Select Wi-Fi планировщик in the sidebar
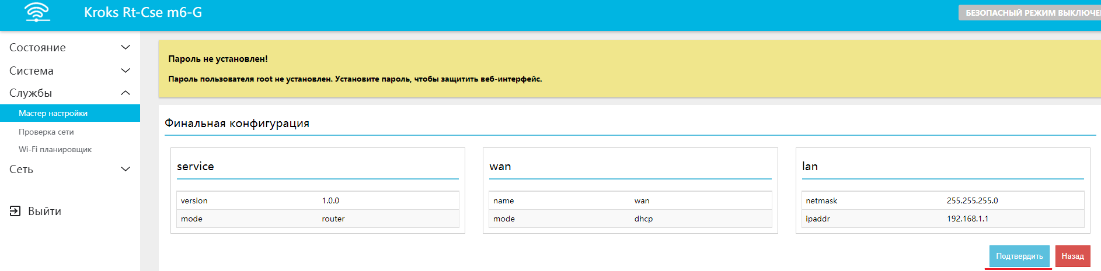Image resolution: width=1101 pixels, height=271 pixels. click(55, 149)
